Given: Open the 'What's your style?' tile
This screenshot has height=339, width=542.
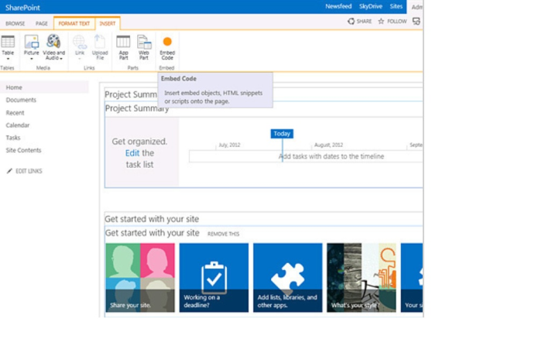Looking at the screenshot, I should tap(362, 278).
